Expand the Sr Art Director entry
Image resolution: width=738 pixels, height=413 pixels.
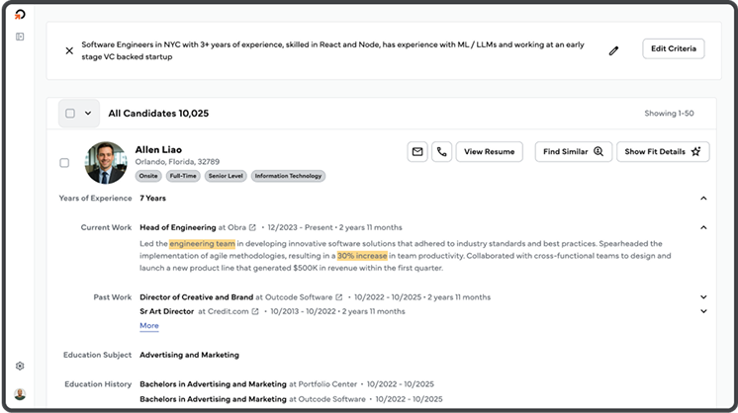tap(703, 311)
